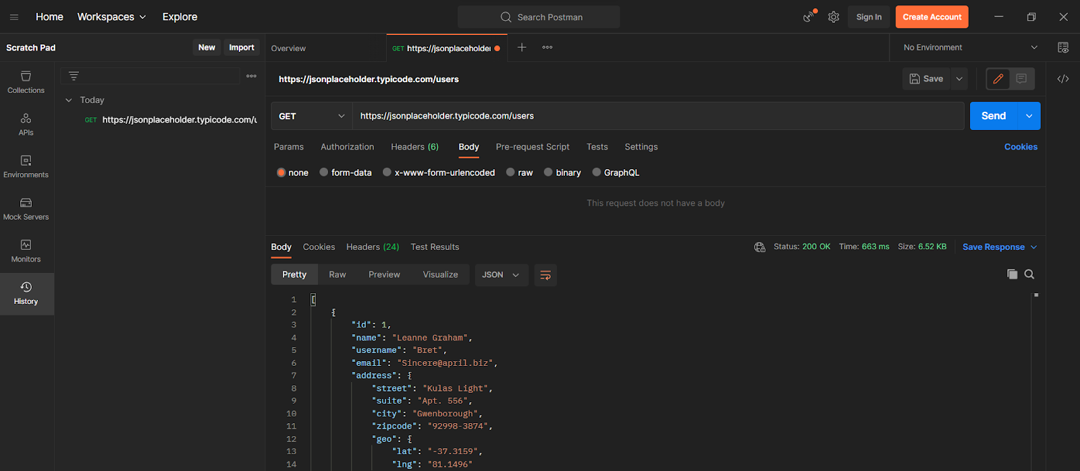Screen dimensions: 1080x471
Task: Open response Cookies tab
Action: [x=319, y=247]
